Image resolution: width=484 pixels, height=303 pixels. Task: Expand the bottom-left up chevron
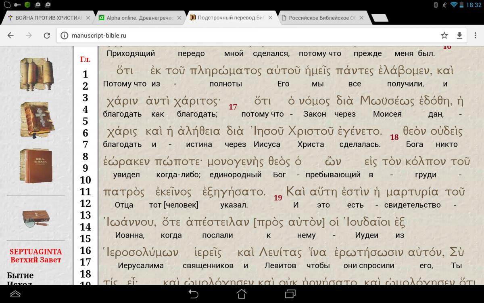click(15, 294)
